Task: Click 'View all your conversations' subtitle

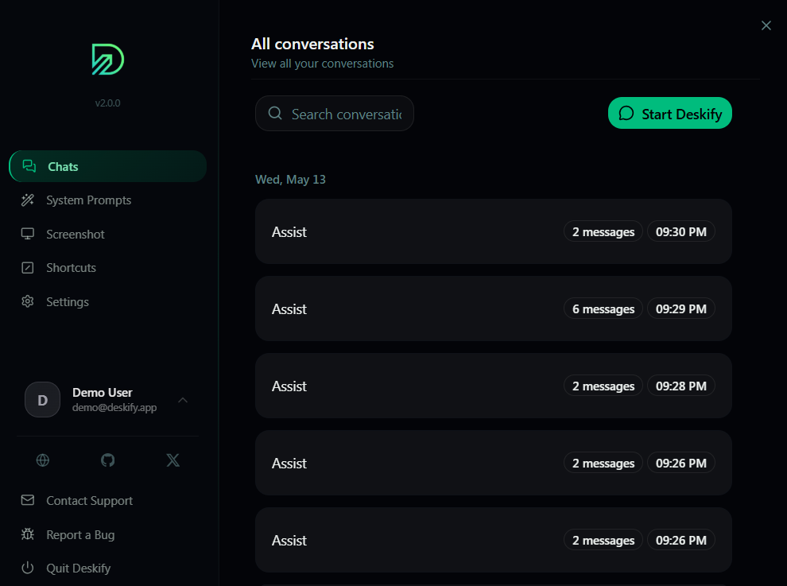Action: (x=322, y=64)
